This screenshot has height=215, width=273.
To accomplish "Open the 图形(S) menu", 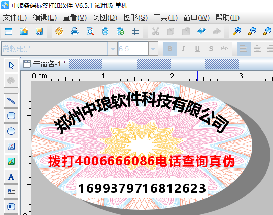I will click(x=135, y=18).
